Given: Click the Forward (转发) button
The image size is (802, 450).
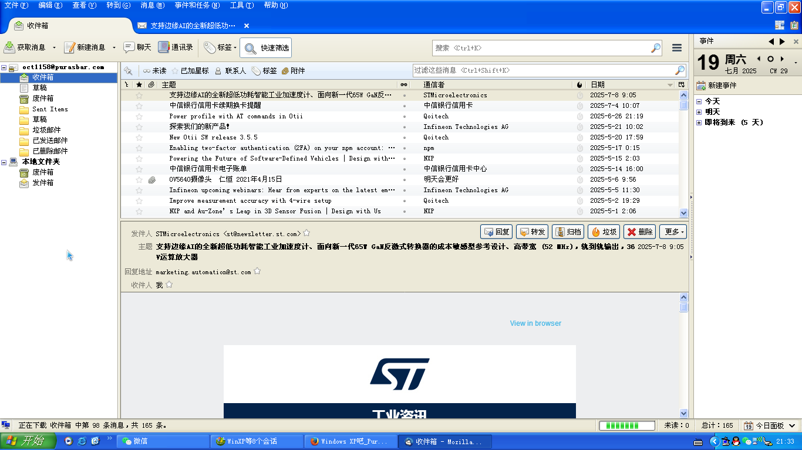Looking at the screenshot, I should coord(532,232).
